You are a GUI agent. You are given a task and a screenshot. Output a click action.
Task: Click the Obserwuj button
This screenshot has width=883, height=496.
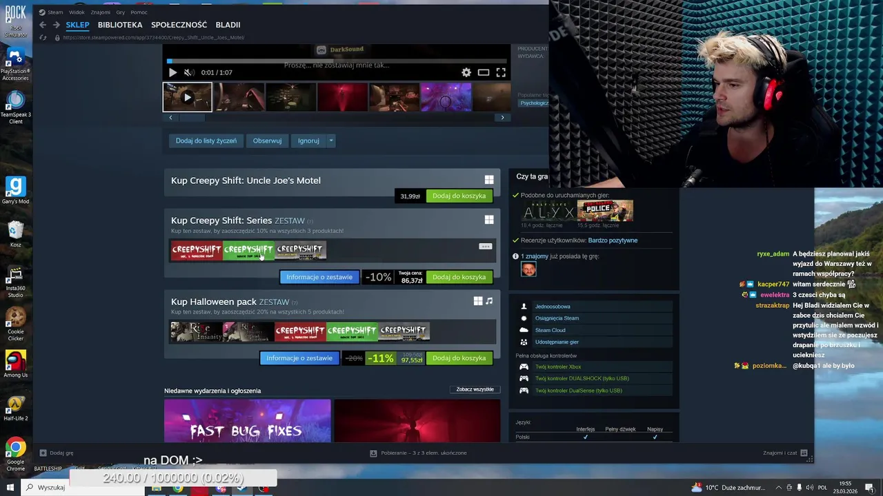tap(267, 141)
